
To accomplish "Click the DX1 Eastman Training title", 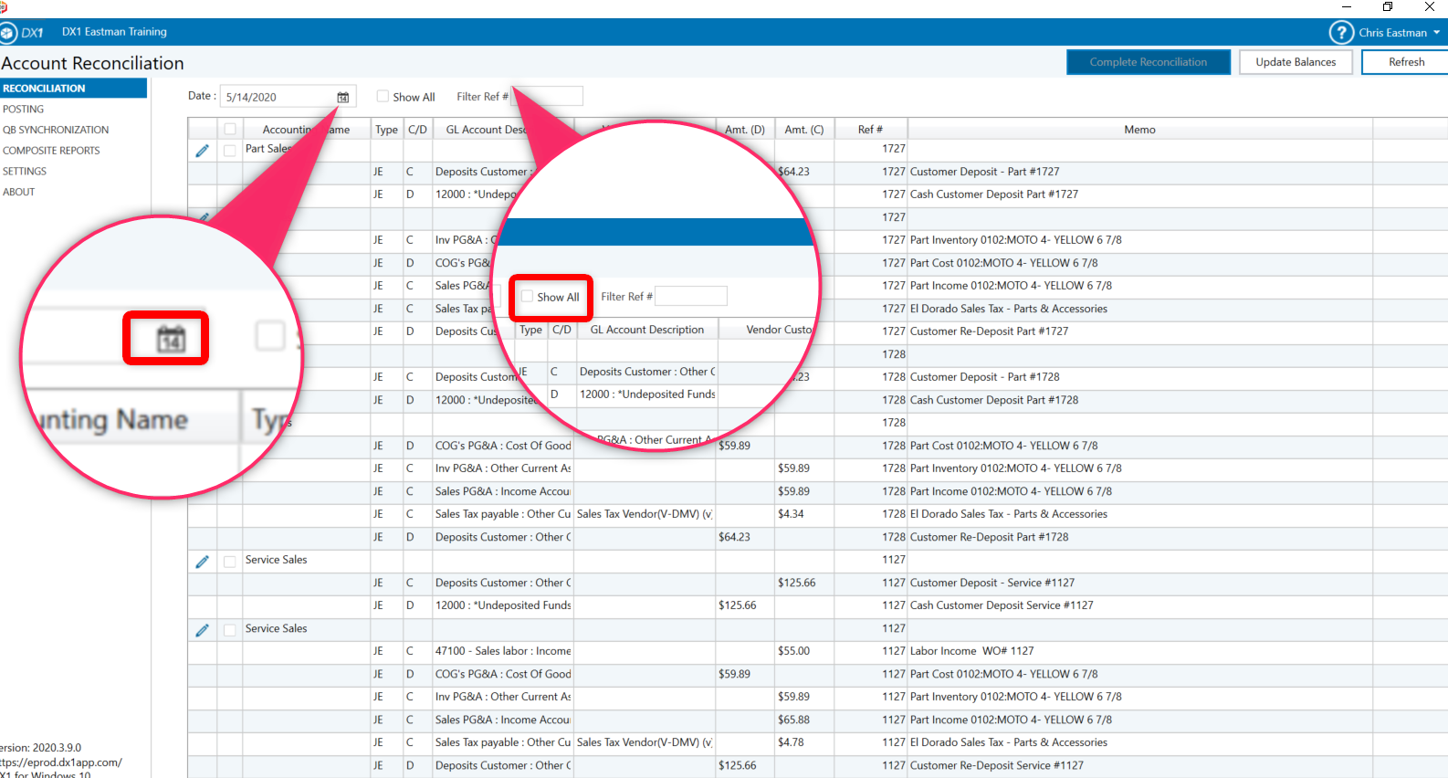I will [x=114, y=32].
